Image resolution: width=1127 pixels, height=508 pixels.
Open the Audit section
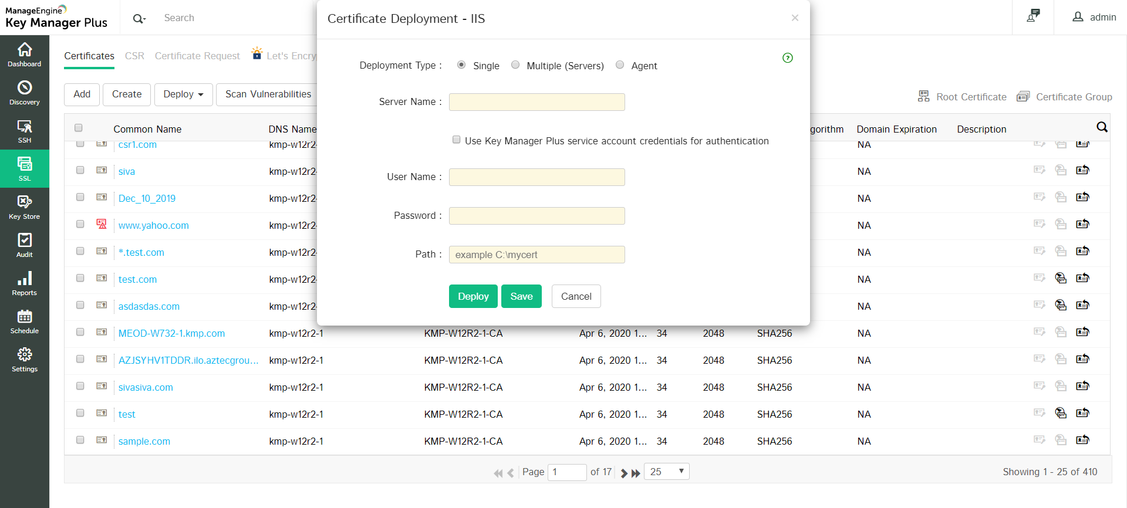click(x=25, y=245)
